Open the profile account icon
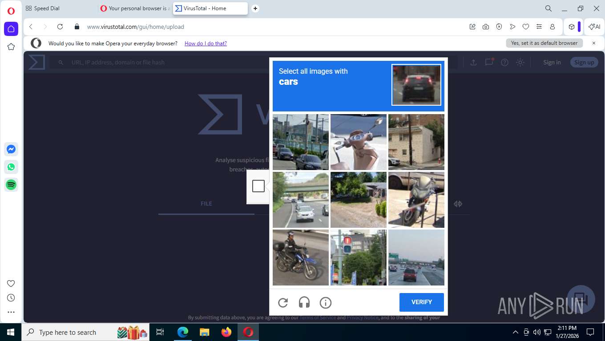The height and width of the screenshot is (341, 605). point(553,27)
